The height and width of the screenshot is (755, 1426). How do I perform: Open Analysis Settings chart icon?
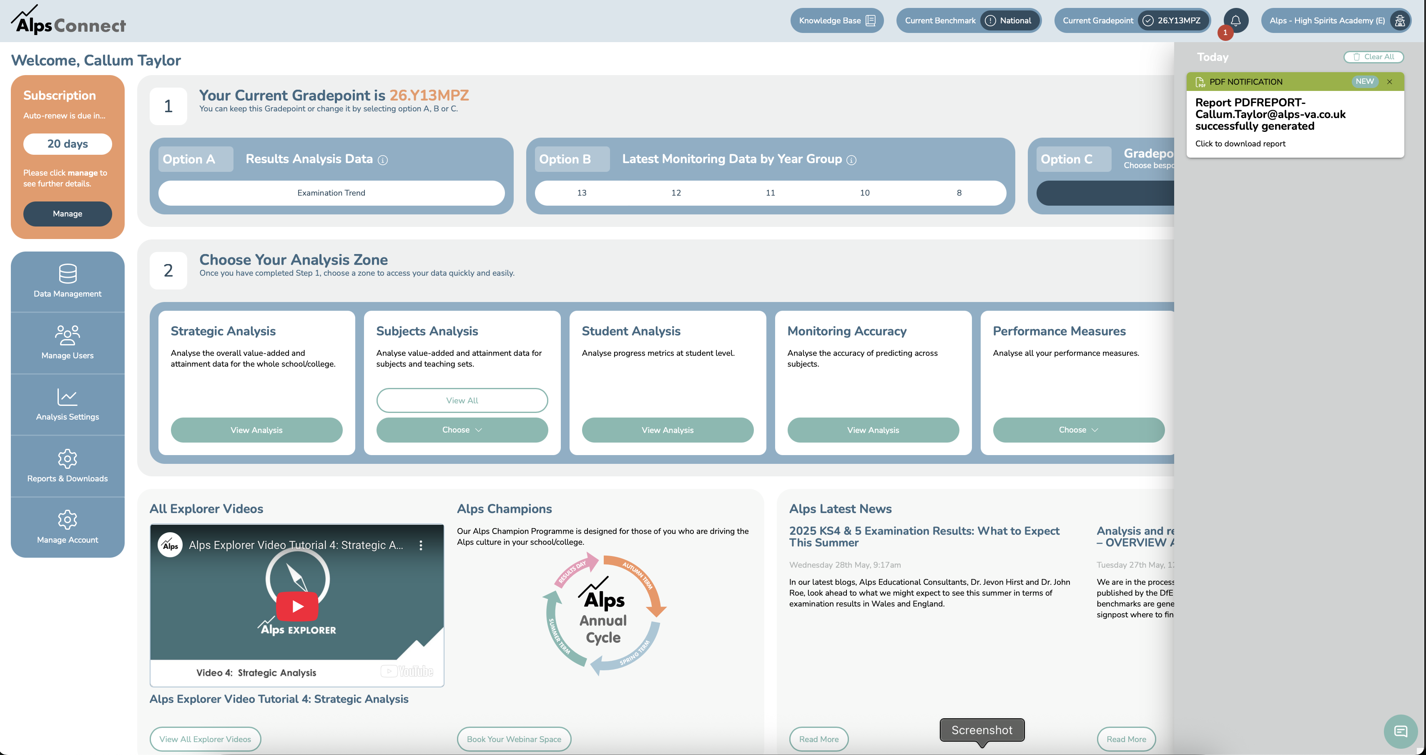68,397
